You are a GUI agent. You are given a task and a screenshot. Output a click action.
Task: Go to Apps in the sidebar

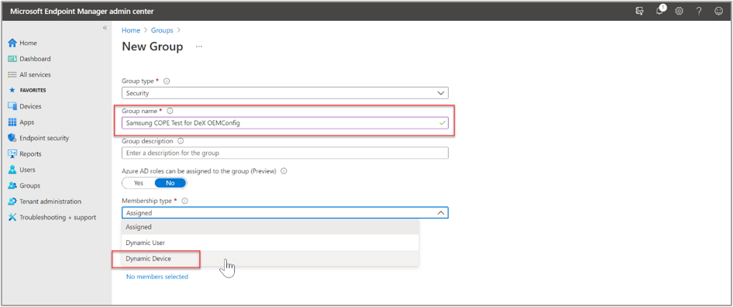[x=26, y=122]
